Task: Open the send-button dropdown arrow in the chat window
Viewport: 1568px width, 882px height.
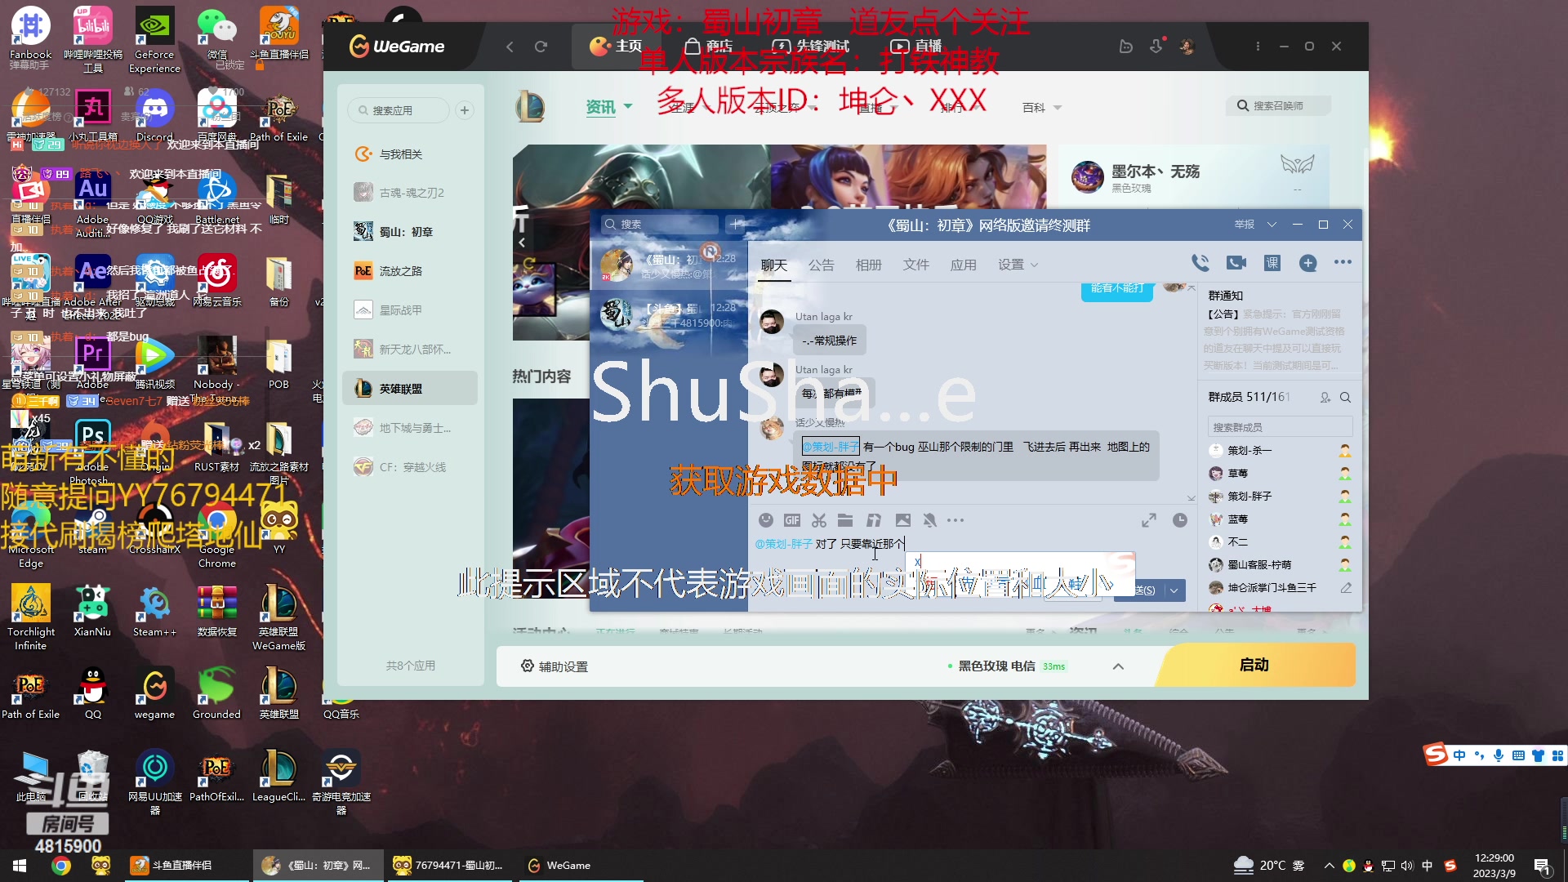Action: pos(1174,590)
